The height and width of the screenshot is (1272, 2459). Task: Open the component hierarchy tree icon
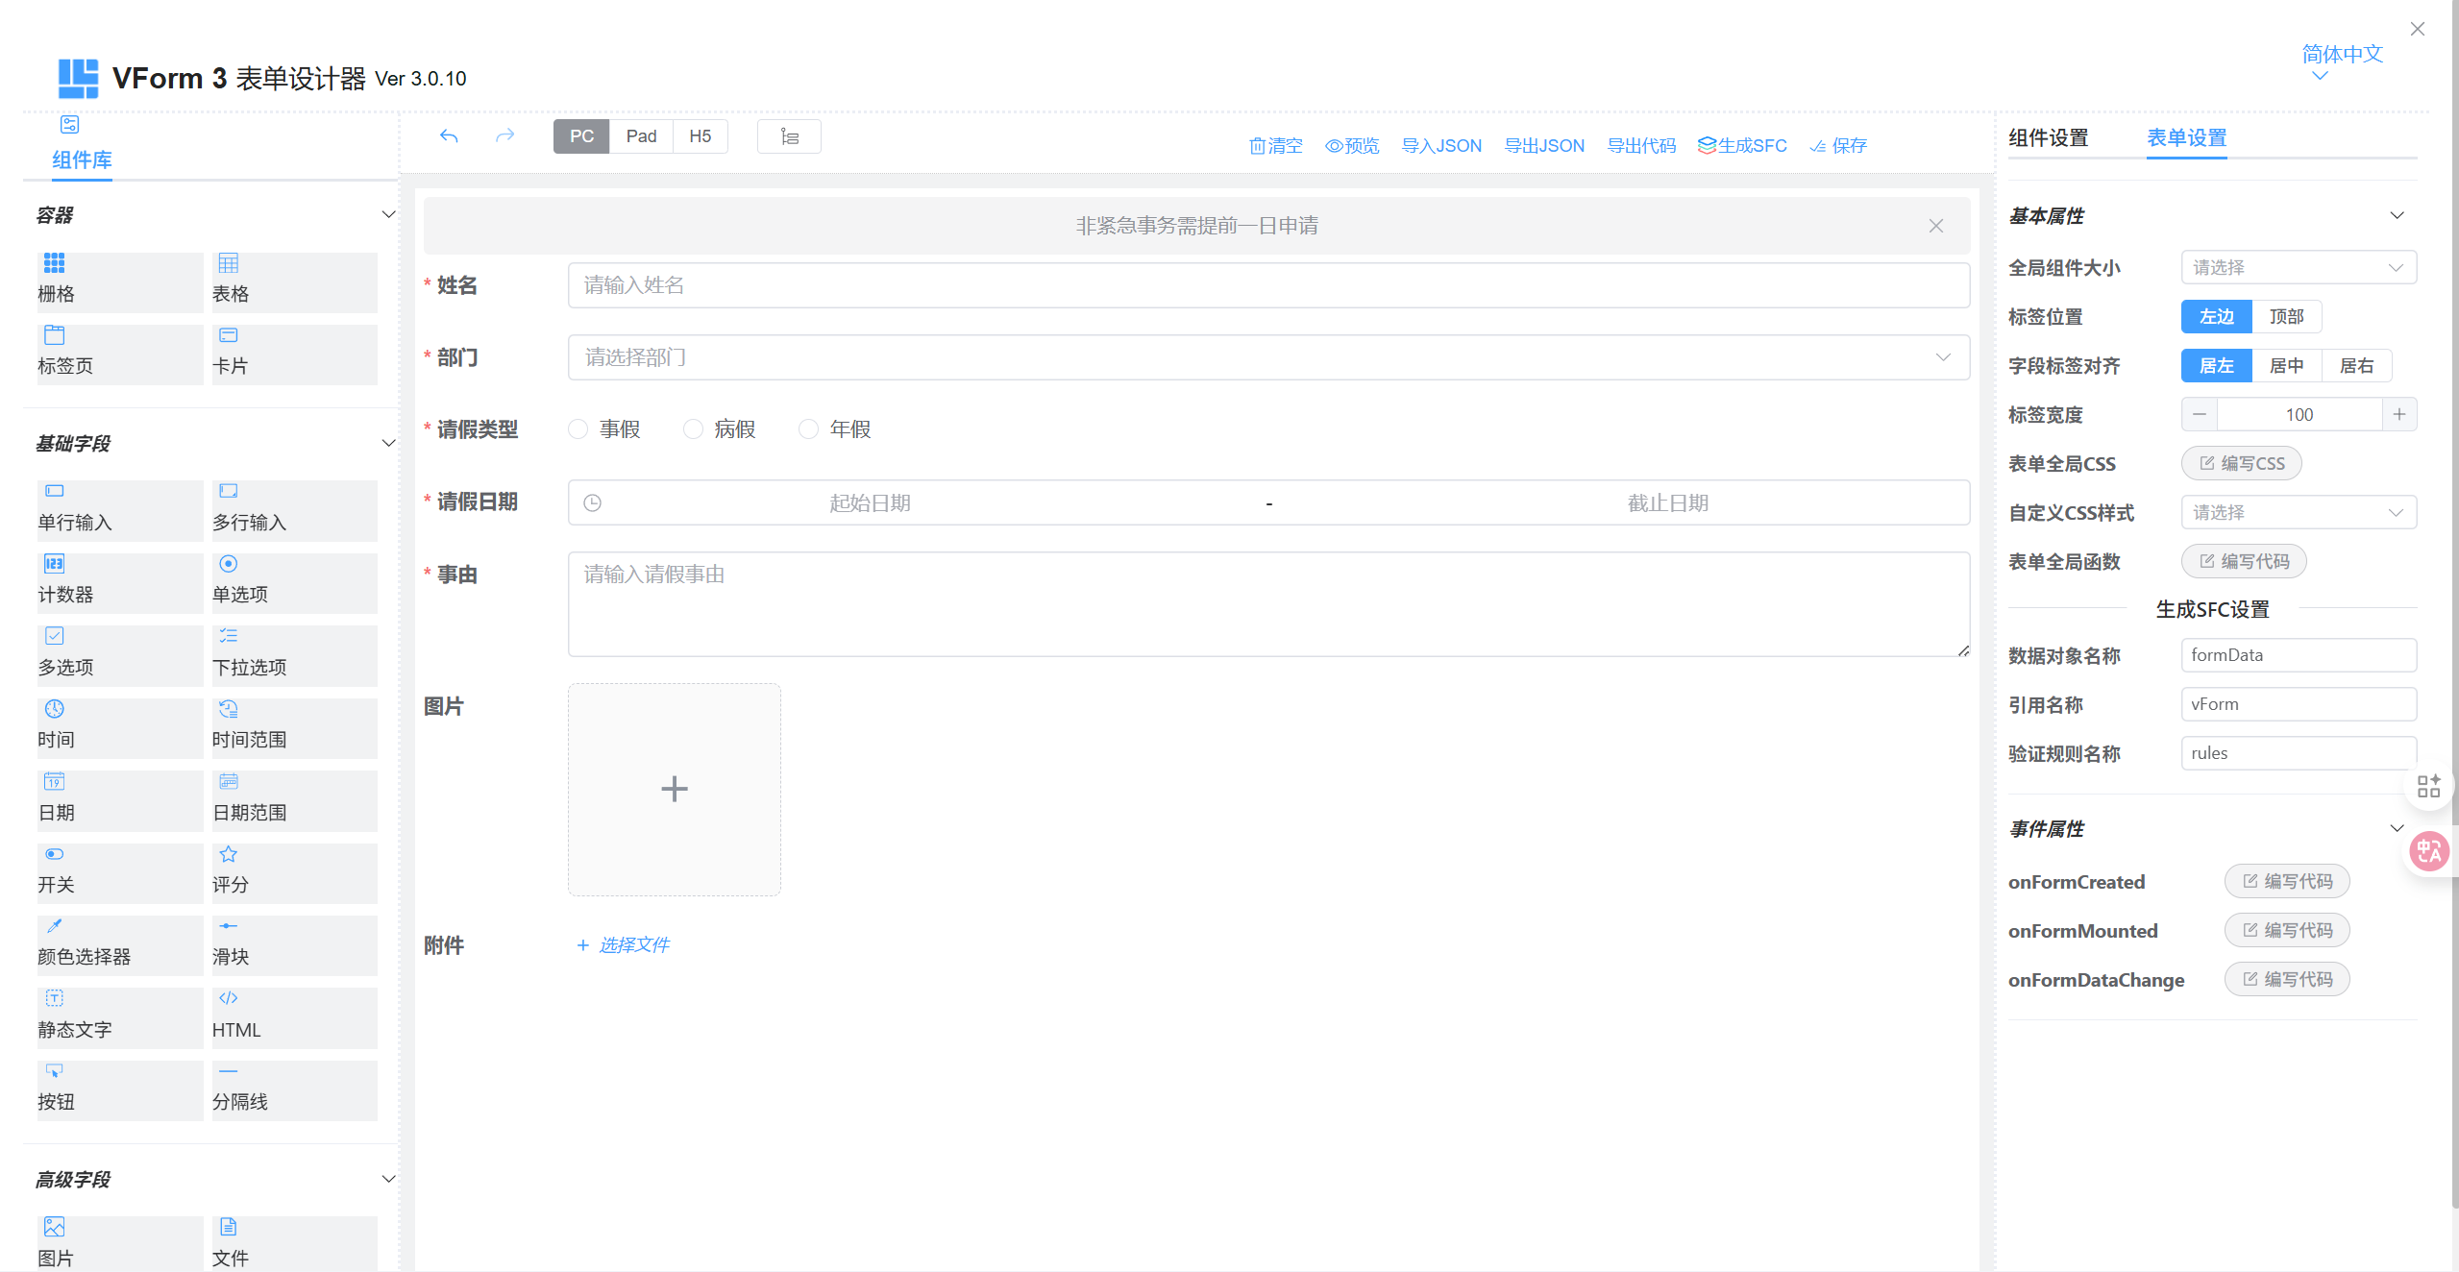(789, 136)
